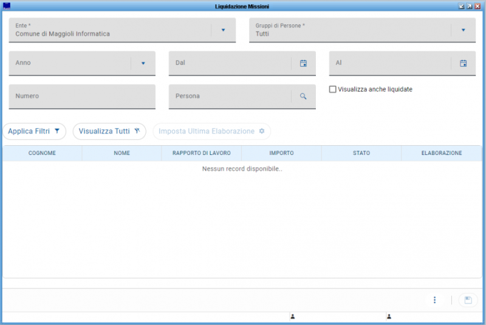Focus the Numero input field

coord(82,97)
